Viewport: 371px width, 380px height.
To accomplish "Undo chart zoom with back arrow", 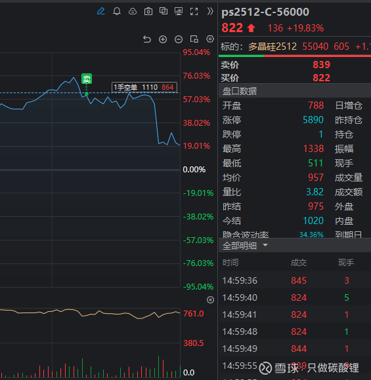I will 147,39.
